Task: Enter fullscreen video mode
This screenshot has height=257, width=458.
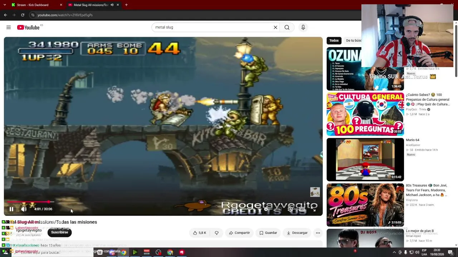Action: click(313, 209)
